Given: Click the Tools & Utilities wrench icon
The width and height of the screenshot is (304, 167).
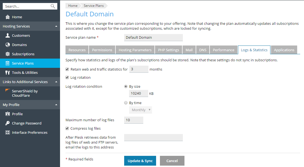Looking at the screenshot, I should (x=8, y=72).
